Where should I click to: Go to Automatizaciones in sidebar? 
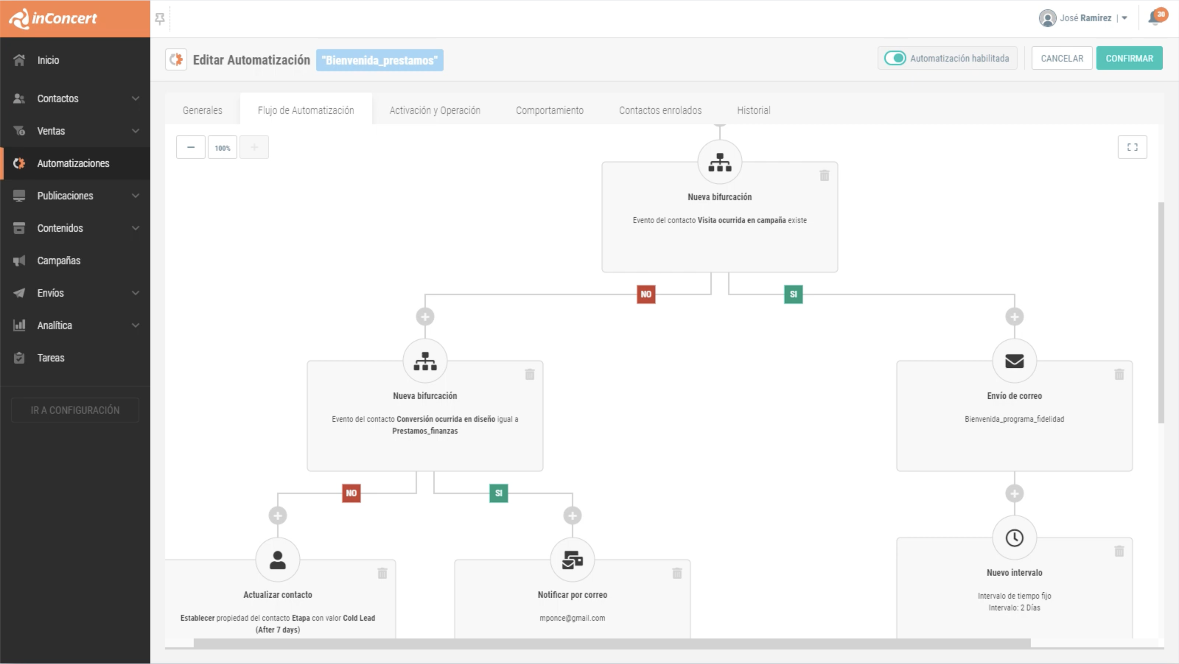click(x=73, y=164)
